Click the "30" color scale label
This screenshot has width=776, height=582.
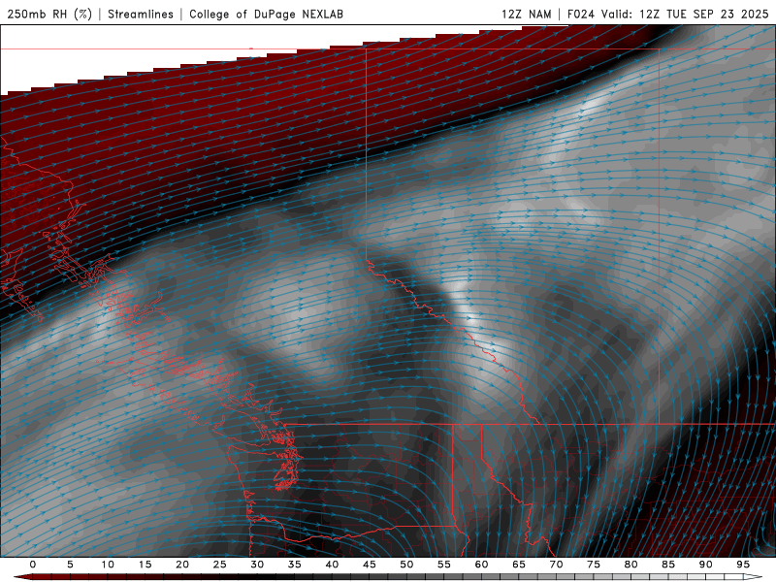pos(257,565)
